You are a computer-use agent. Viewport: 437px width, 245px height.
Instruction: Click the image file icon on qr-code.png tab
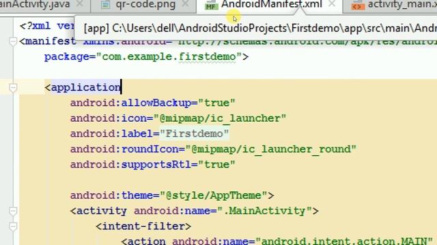(x=105, y=5)
